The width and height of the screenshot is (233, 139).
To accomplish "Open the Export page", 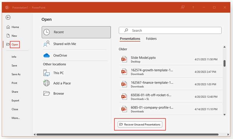I will point(15,100).
